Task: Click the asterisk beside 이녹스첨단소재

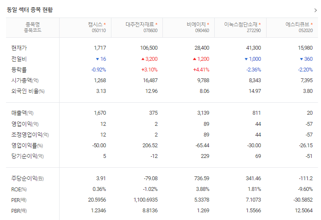Action: (260, 24)
